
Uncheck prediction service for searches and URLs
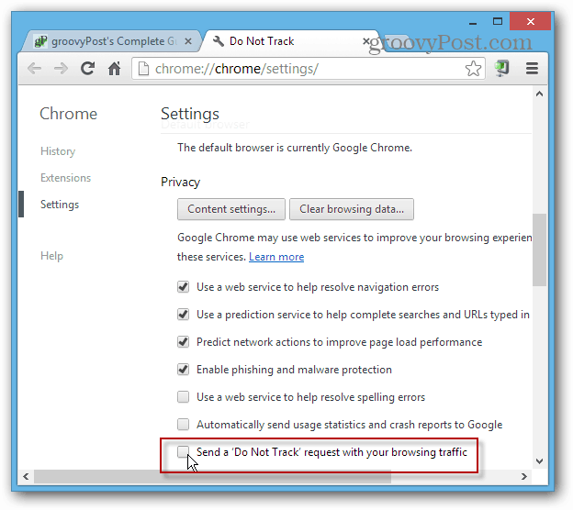[x=183, y=315]
